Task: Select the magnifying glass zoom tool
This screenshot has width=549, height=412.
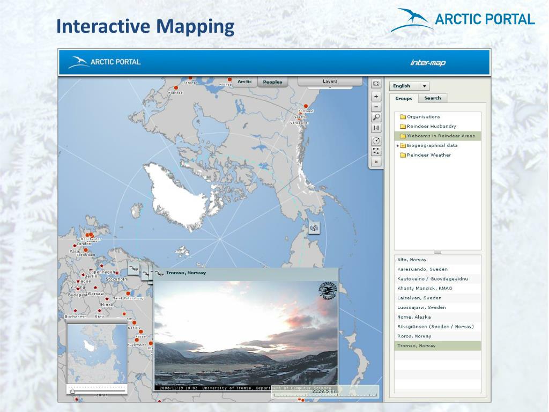Action: [376, 117]
